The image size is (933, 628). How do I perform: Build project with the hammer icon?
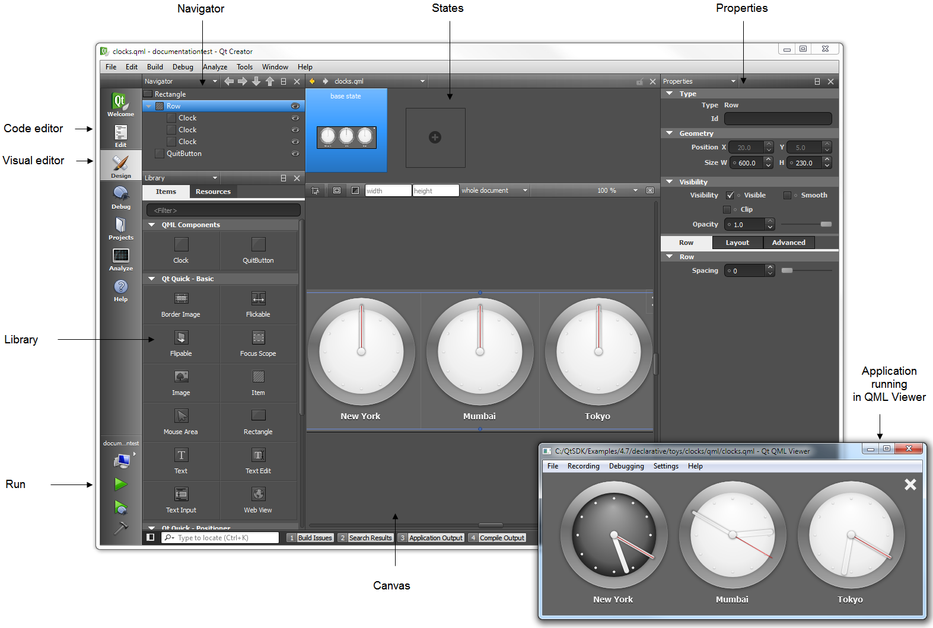coord(121,527)
